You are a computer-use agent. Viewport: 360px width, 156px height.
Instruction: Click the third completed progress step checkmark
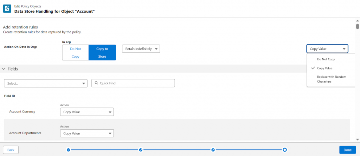pyautogui.click(x=213, y=150)
